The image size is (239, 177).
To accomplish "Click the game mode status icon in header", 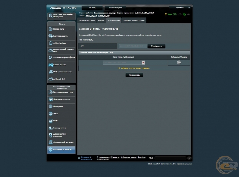I will click(x=175, y=14).
